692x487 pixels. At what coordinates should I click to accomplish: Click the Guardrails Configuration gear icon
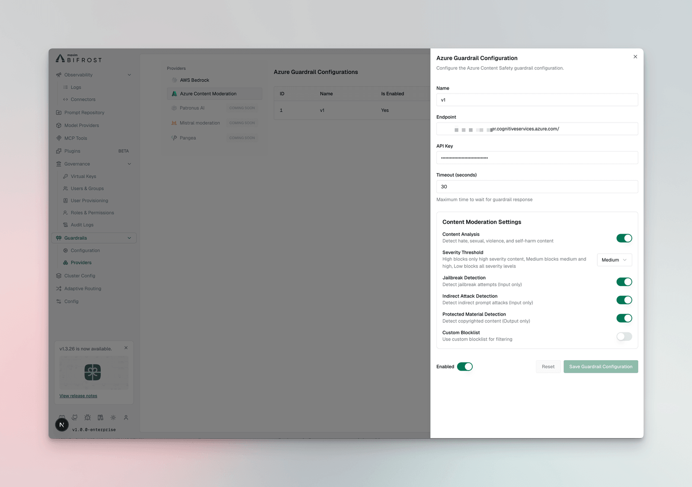click(66, 251)
